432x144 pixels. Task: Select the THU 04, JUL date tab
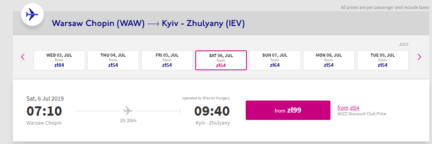pyautogui.click(x=113, y=60)
